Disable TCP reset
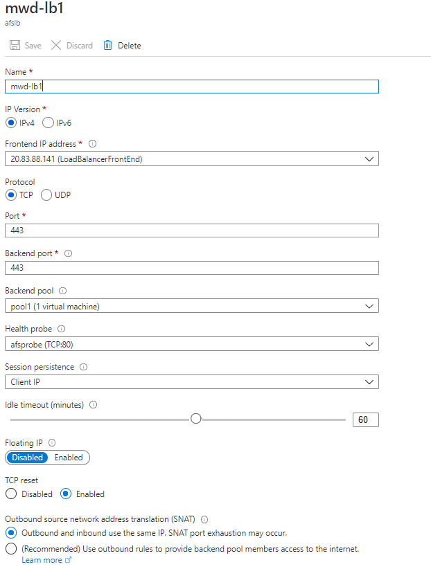This screenshot has width=431, height=578. tap(10, 494)
